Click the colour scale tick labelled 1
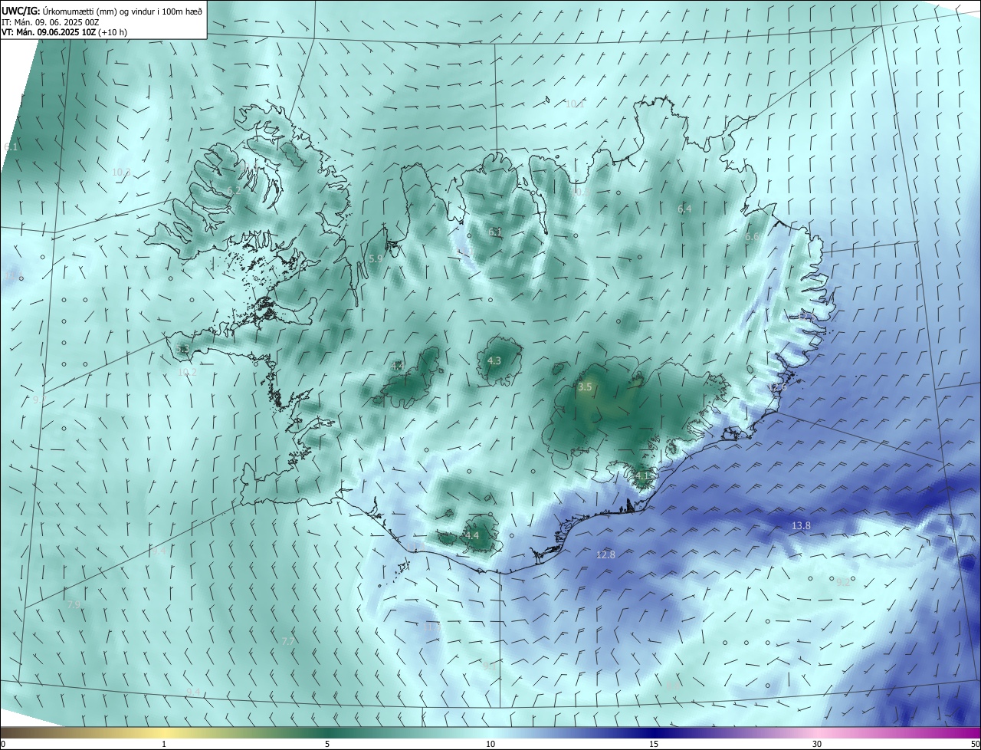This screenshot has width=981, height=750. (165, 745)
